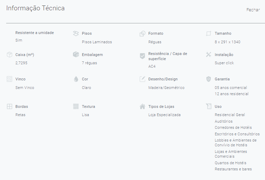Click the Pisos layers icon
Viewport: 265px width, 180px height.
(x=76, y=33)
